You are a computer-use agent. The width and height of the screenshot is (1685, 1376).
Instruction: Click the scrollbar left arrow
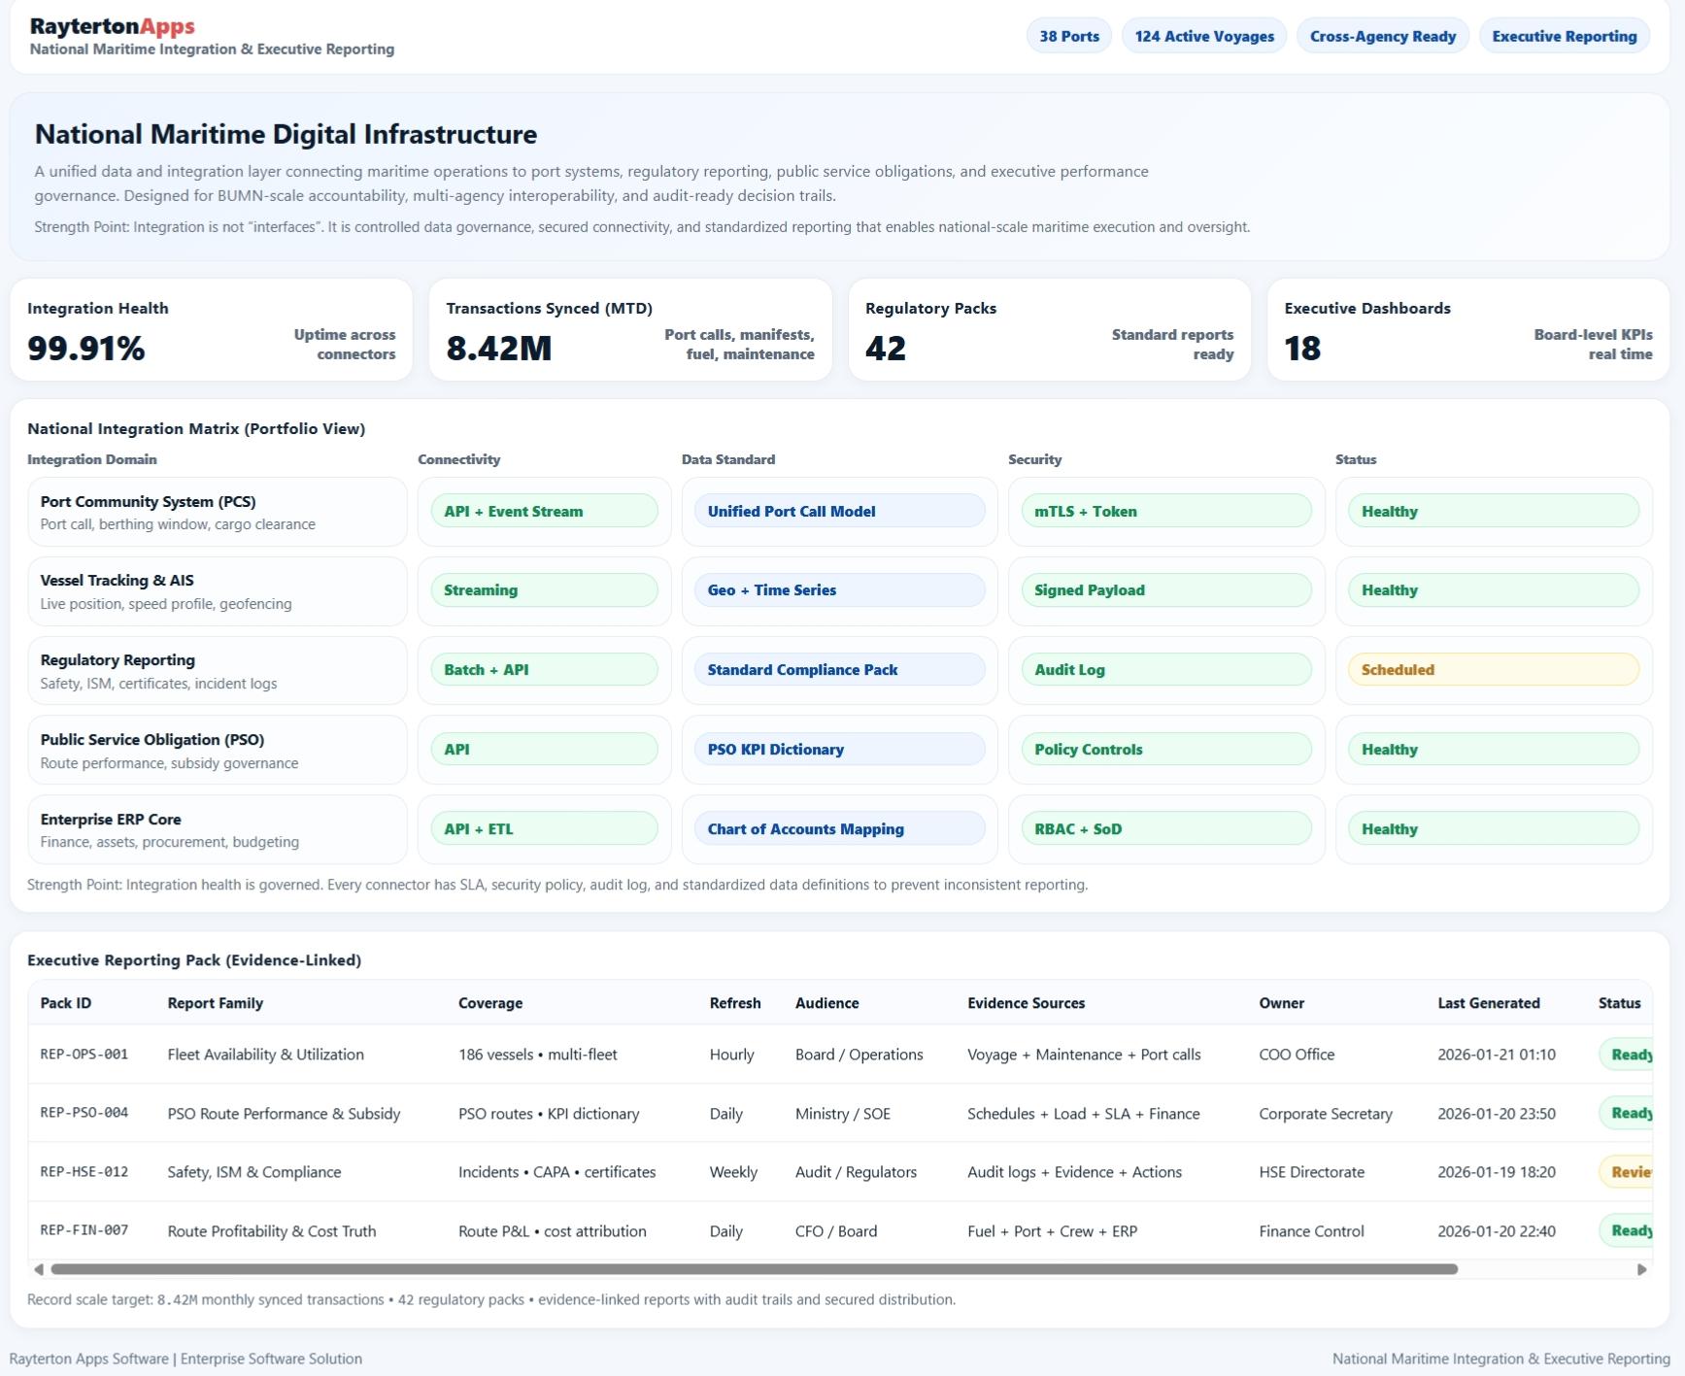tap(38, 1269)
